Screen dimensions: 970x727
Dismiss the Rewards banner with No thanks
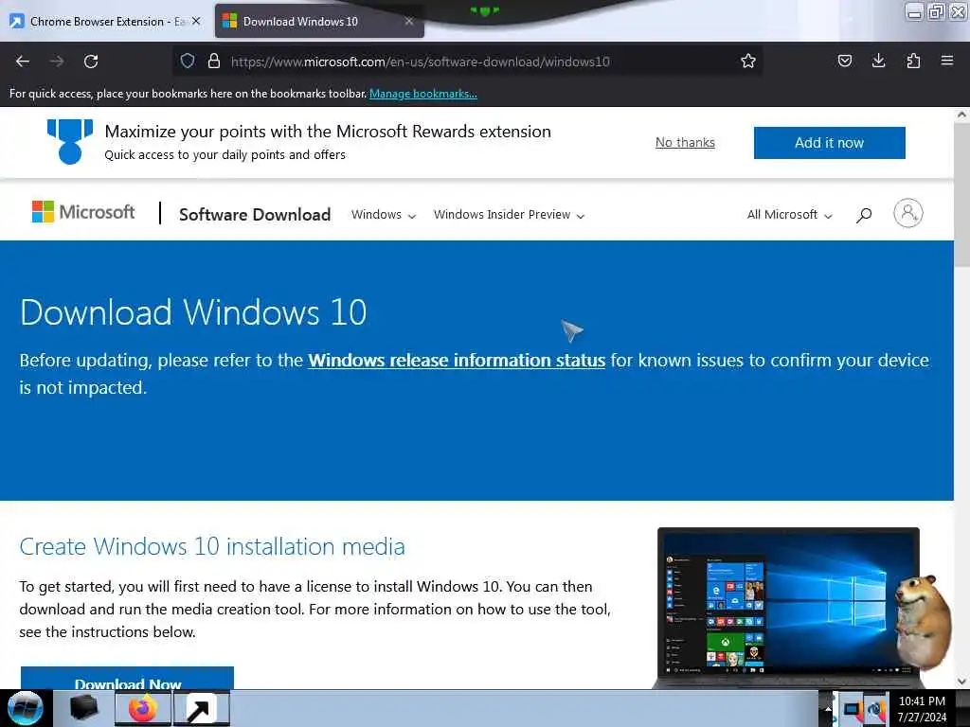coord(685,142)
